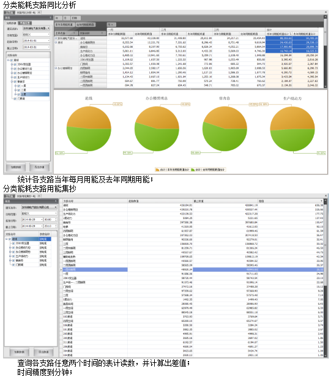The image size is (331, 377).
Task: Click the lower grid's vertical scrollbar
Action: coord(325,277)
